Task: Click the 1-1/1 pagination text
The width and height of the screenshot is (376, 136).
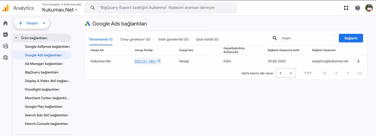Action: (308, 73)
